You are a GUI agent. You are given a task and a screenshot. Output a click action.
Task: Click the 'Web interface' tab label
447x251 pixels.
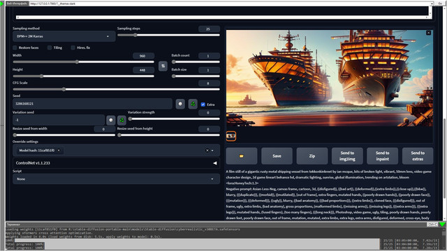17,3
